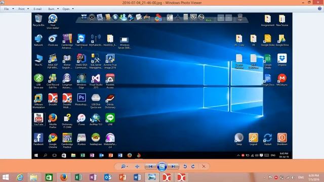Open the zoom magnifier dropdown

pyautogui.click(x=125, y=166)
